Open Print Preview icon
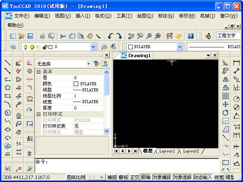This screenshot has width=243, height=182. click(51, 36)
